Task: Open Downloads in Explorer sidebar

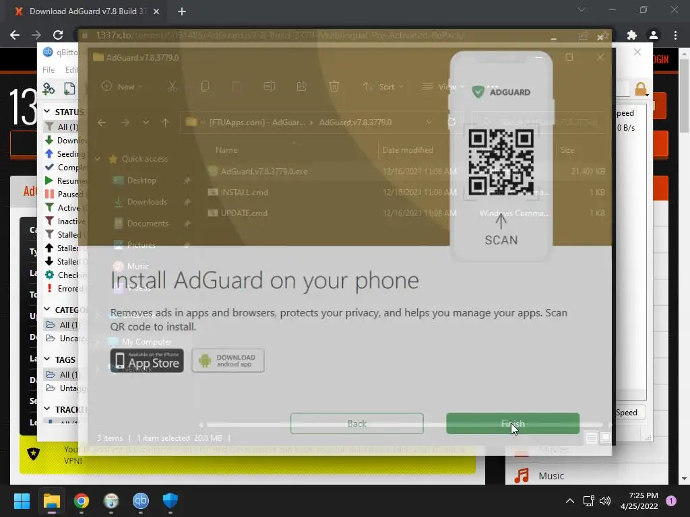Action: click(x=147, y=202)
